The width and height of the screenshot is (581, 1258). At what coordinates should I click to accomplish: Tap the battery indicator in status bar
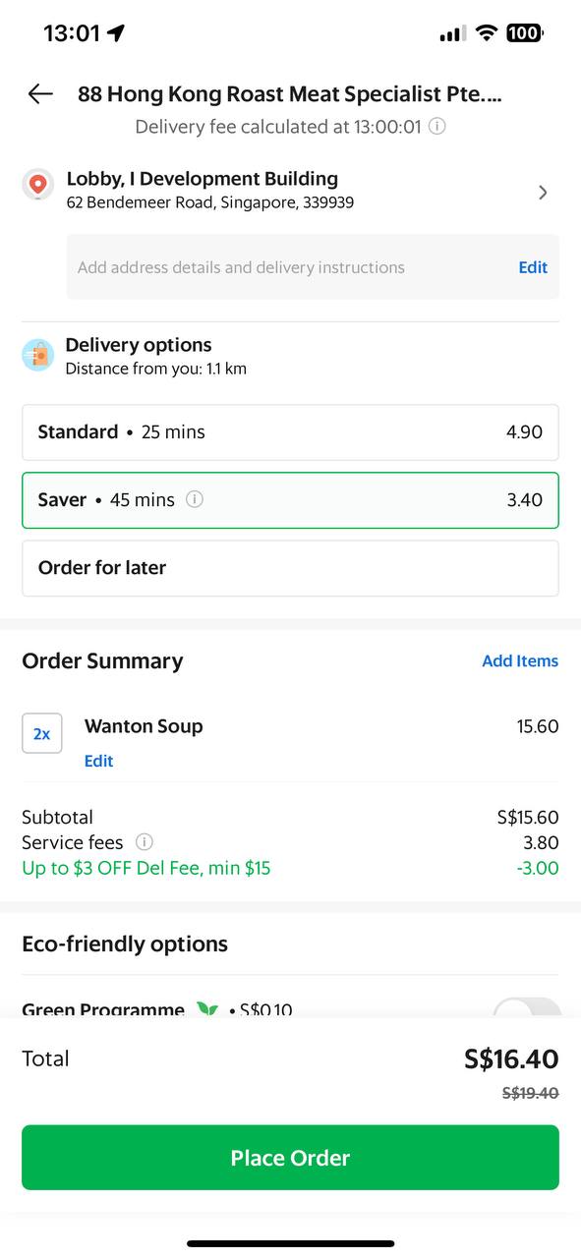click(x=524, y=33)
